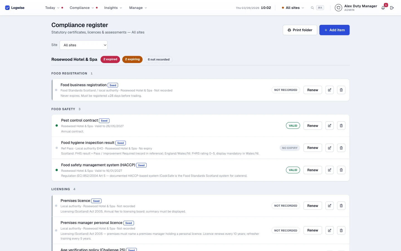Edit Food business registration item

pos(329,90)
